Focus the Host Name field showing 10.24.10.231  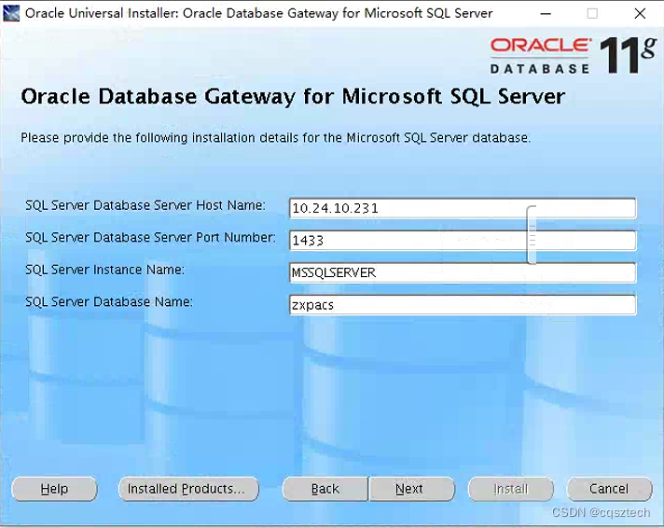click(463, 208)
